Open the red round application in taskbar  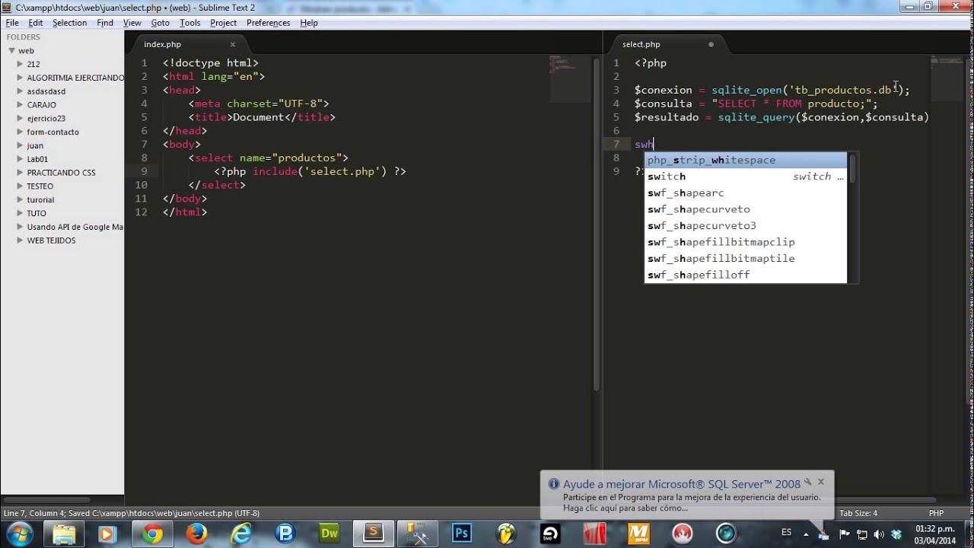[x=683, y=534]
